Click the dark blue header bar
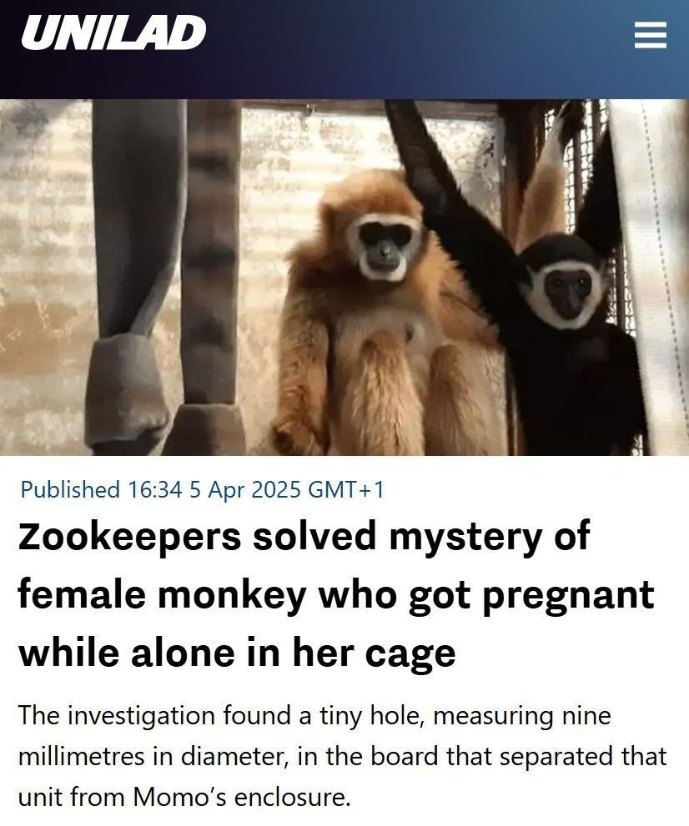Viewport: 689px width, 826px height. [344, 49]
